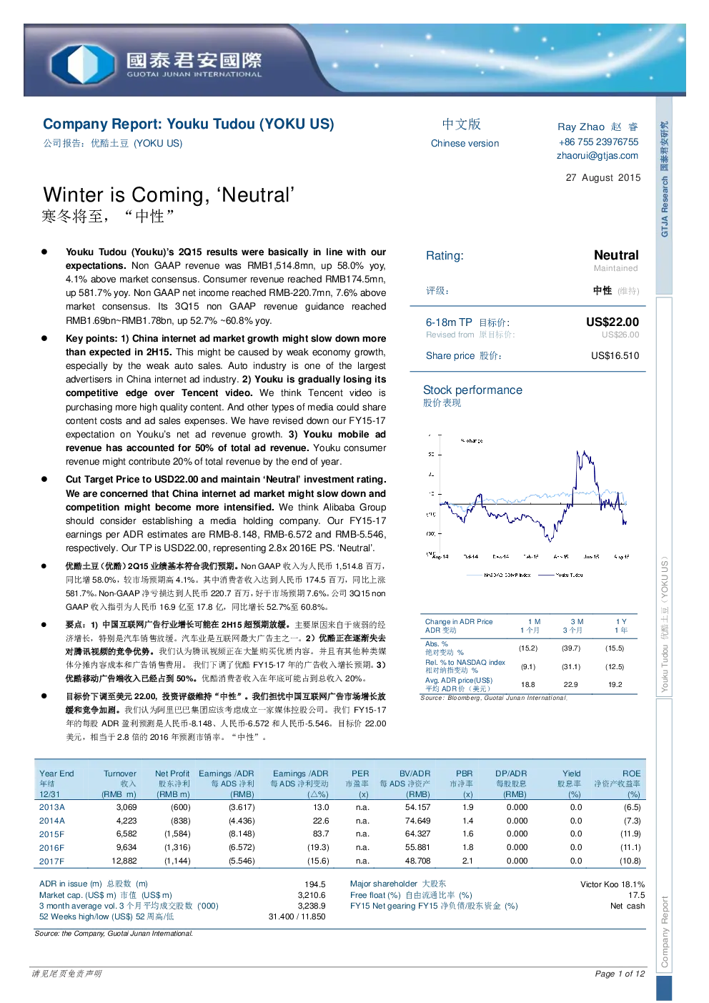Click the '2015F' row label
Screen dimensions: 709x1003
click(51, 834)
